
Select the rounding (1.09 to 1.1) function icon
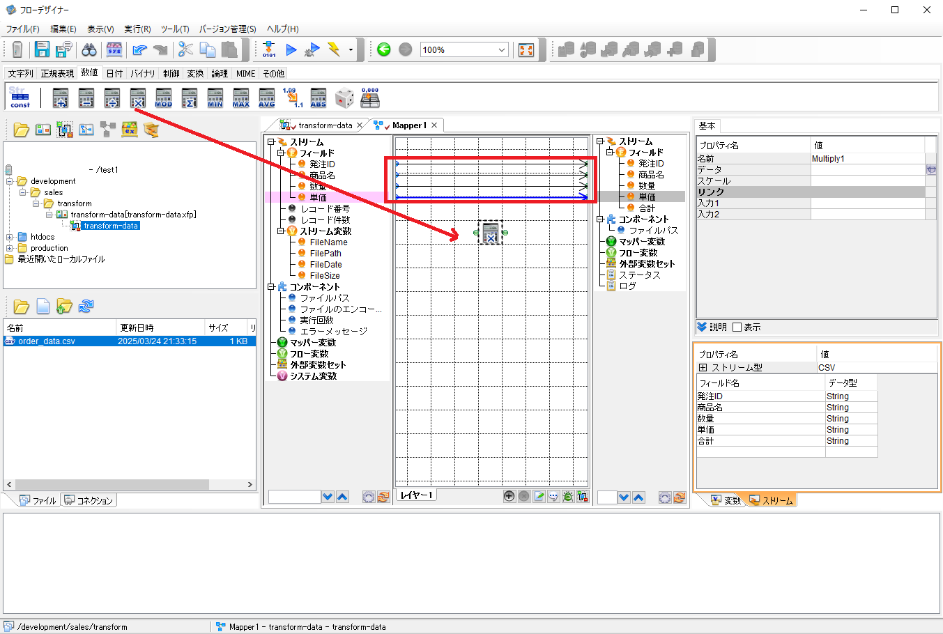tap(293, 98)
